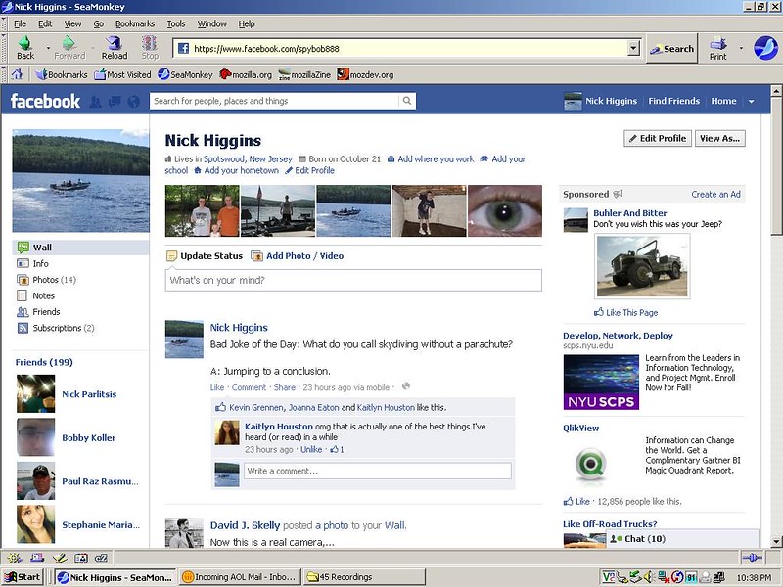Open the Facebook notifications globe

(133, 101)
